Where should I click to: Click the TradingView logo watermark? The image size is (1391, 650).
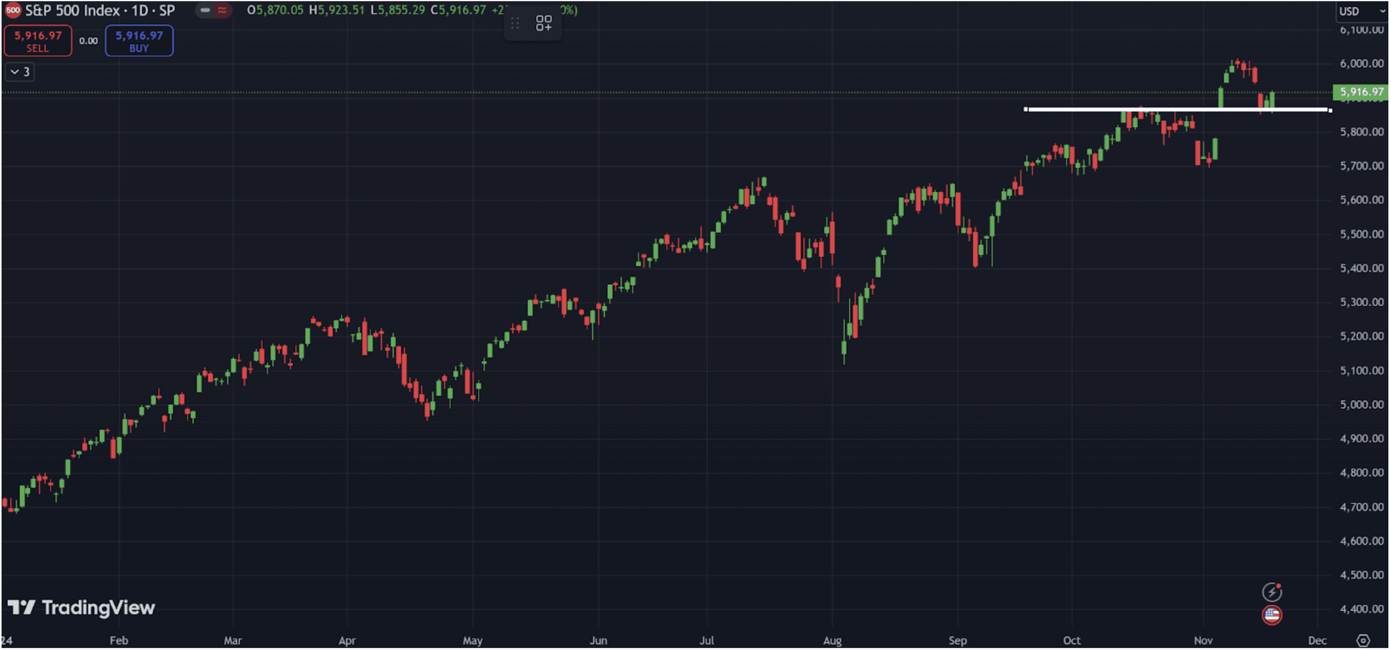coord(82,608)
